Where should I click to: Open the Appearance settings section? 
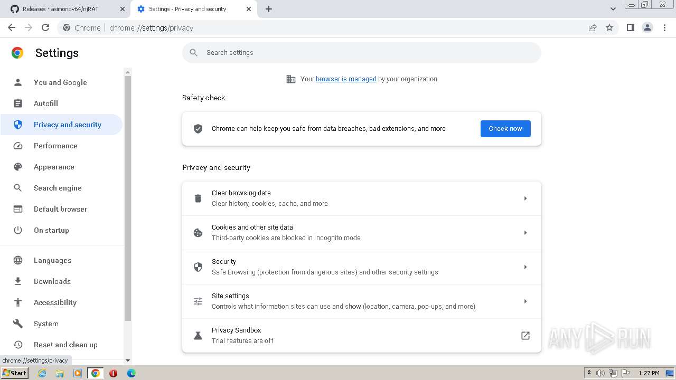click(61, 167)
